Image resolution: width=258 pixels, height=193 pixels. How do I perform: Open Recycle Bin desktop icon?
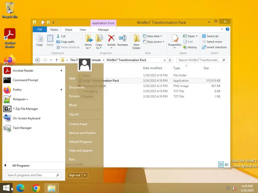(10, 10)
